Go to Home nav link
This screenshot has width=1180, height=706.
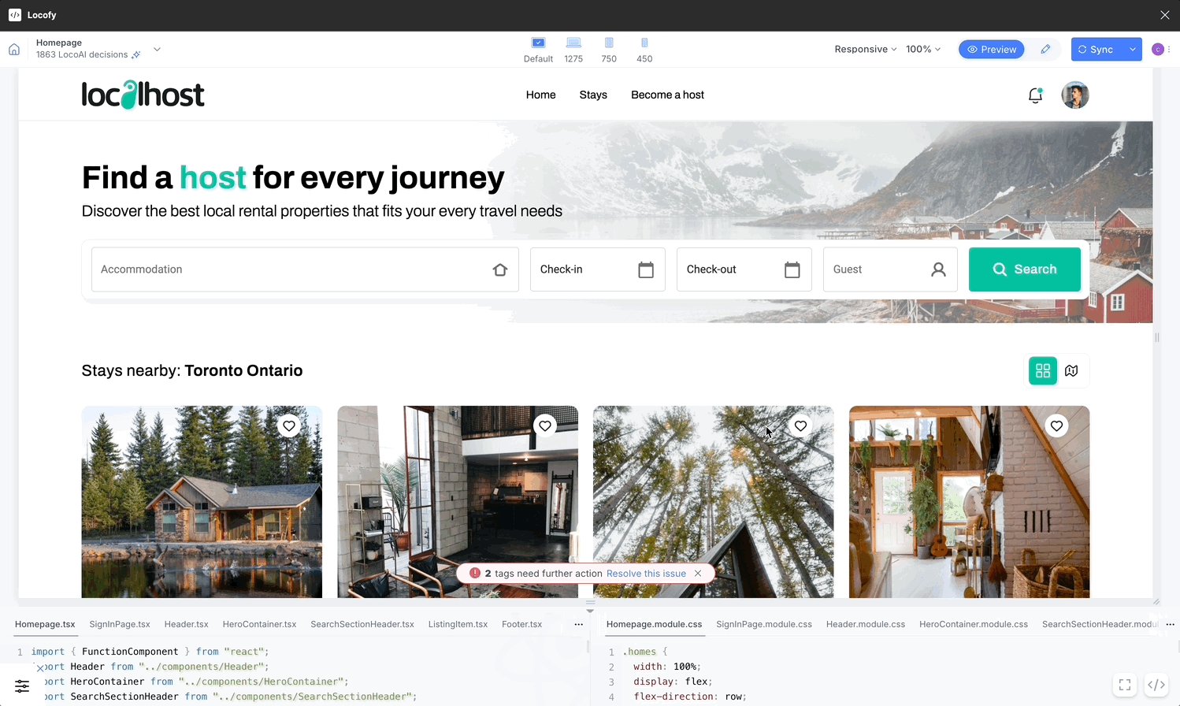pyautogui.click(x=540, y=95)
